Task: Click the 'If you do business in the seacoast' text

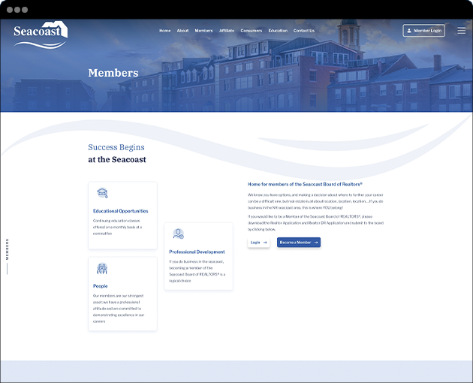Action: pos(197,271)
